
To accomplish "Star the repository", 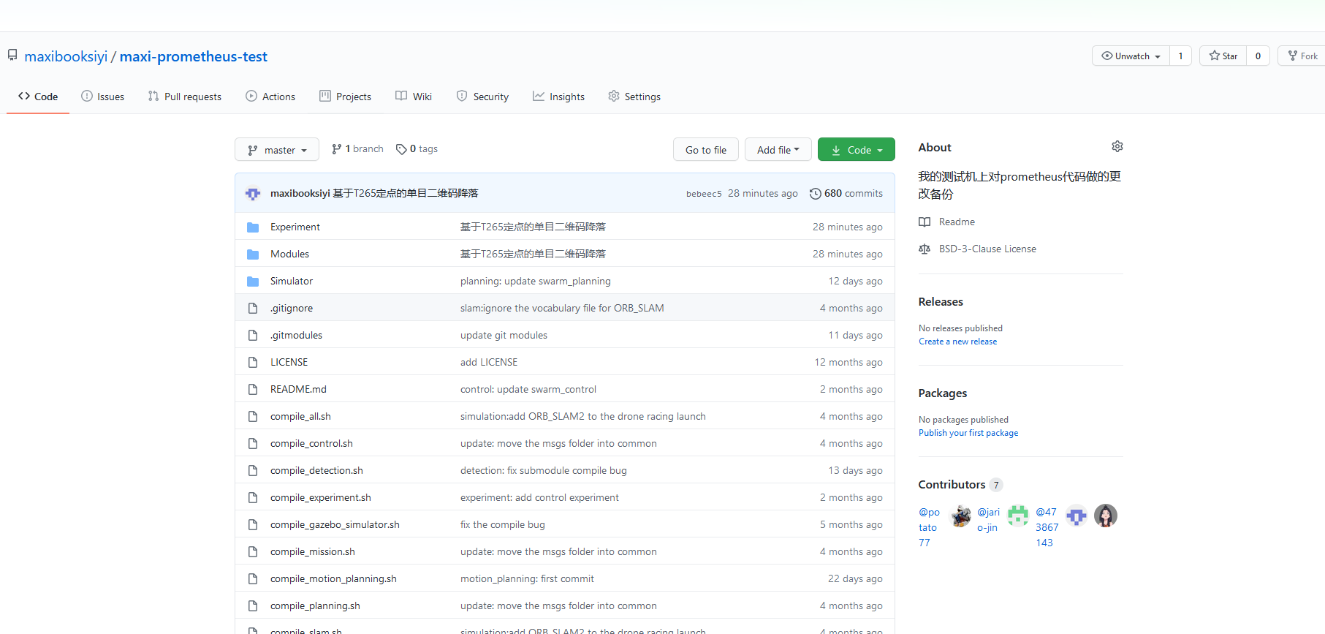I will tap(1223, 56).
